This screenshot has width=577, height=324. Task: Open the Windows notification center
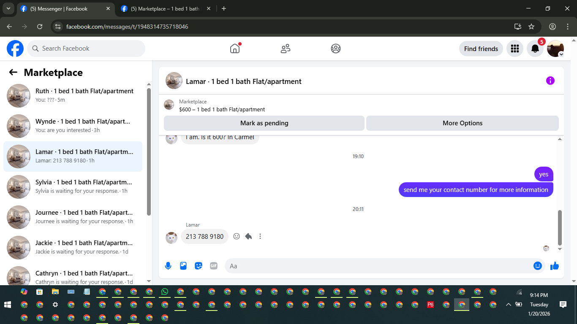[x=563, y=305]
